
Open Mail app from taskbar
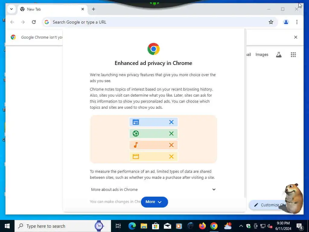click(x=167, y=226)
